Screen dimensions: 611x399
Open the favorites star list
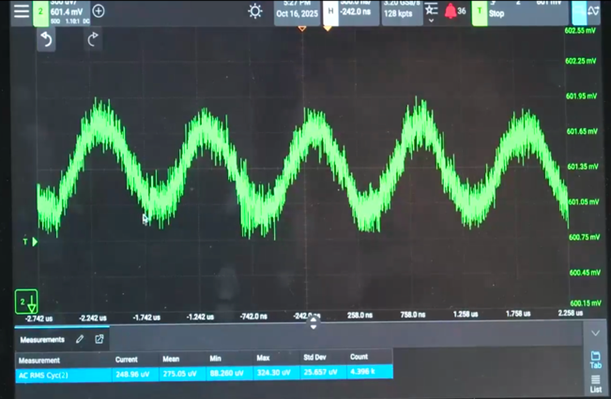tap(431, 12)
